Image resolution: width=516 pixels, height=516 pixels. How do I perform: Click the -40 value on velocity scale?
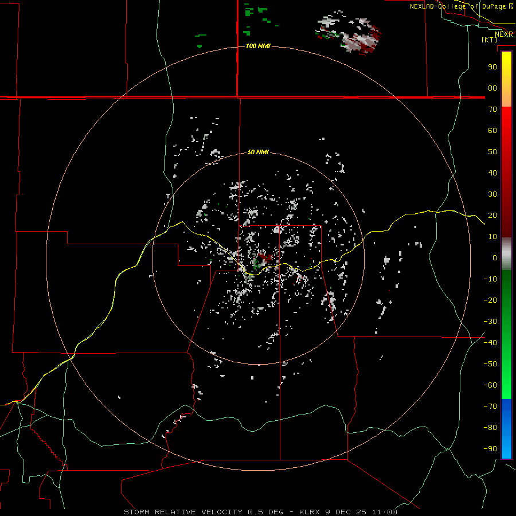point(490,343)
